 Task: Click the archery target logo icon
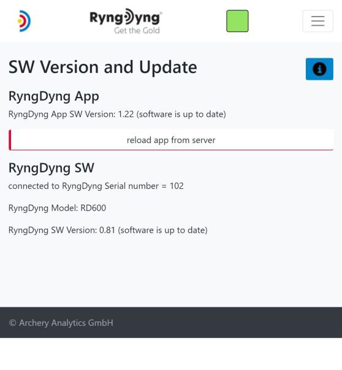(x=24, y=21)
